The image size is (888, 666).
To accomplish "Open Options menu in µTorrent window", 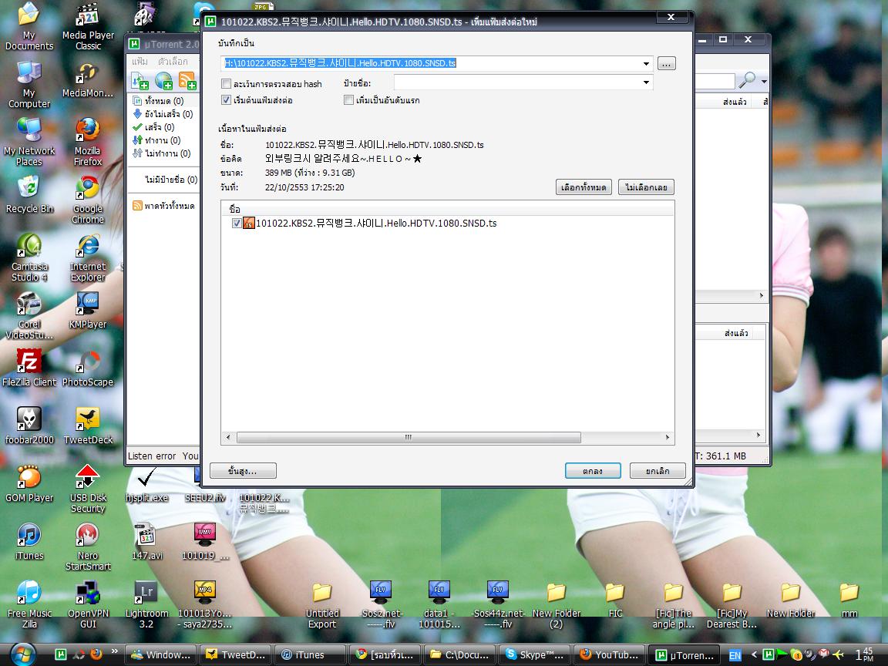I will (173, 61).
